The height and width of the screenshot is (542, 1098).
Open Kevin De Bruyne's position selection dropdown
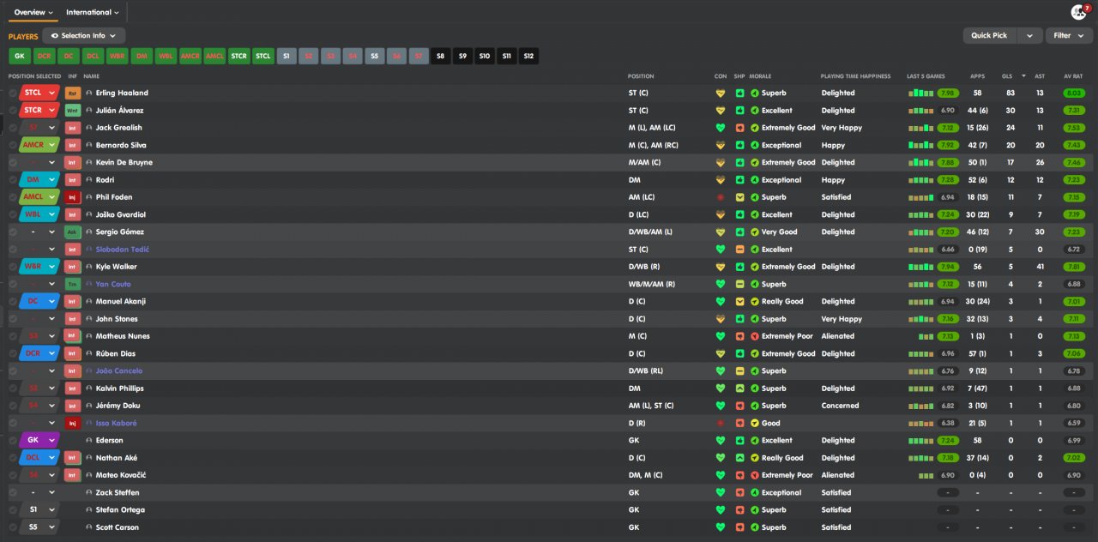pos(51,162)
